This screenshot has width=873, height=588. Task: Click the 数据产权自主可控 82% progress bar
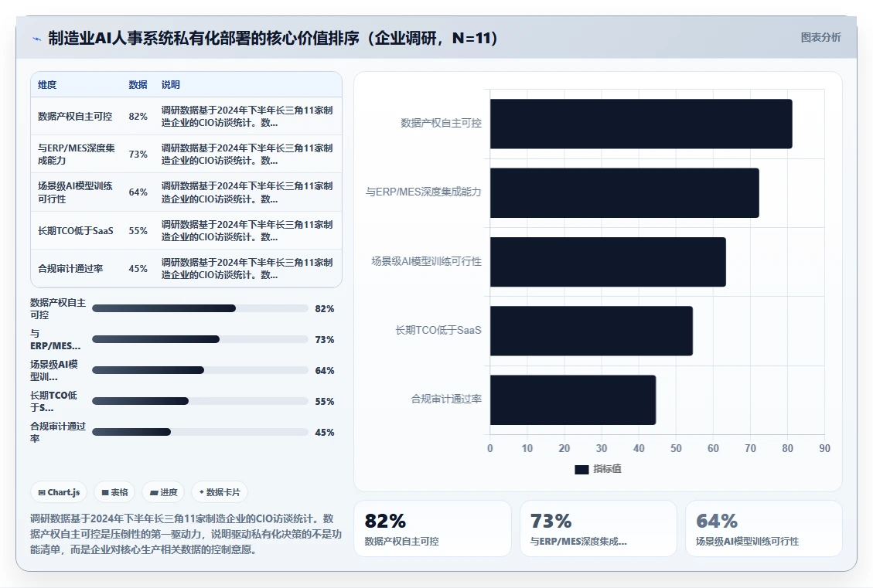coord(199,308)
